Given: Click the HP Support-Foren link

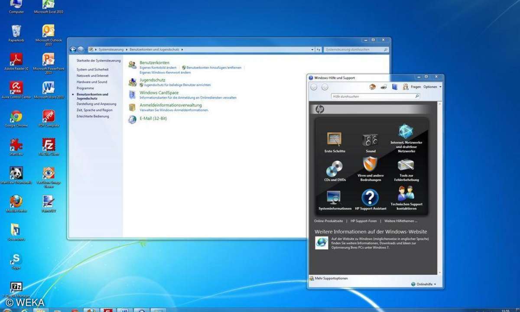Looking at the screenshot, I should [364, 221].
